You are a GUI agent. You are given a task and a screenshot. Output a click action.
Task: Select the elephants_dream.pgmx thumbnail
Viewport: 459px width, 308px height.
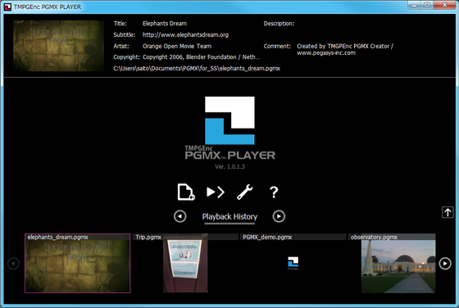click(x=78, y=263)
